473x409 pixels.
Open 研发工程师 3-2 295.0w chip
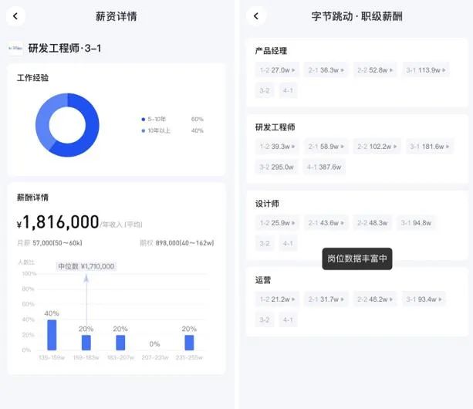[x=276, y=167]
